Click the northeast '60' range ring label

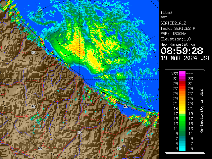(119, 11)
